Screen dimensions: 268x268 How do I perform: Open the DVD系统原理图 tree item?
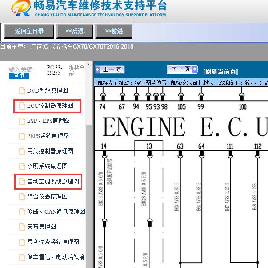coord(48,90)
